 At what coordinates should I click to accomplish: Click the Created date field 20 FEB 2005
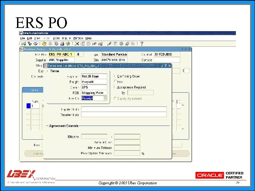[167, 54]
